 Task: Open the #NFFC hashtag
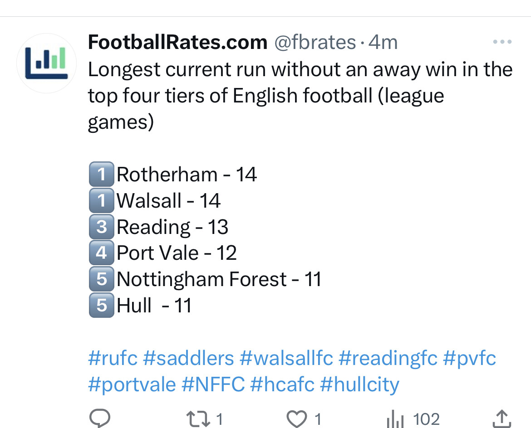tap(213, 384)
